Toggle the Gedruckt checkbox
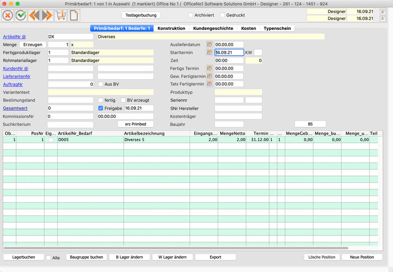 click(x=222, y=15)
